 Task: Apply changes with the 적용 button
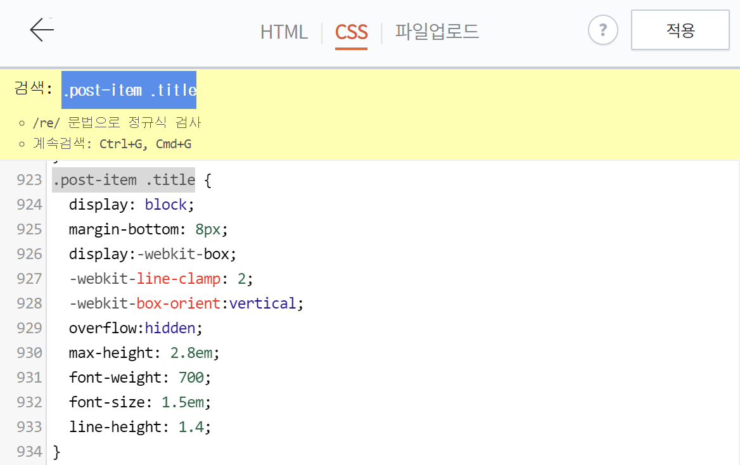point(680,30)
